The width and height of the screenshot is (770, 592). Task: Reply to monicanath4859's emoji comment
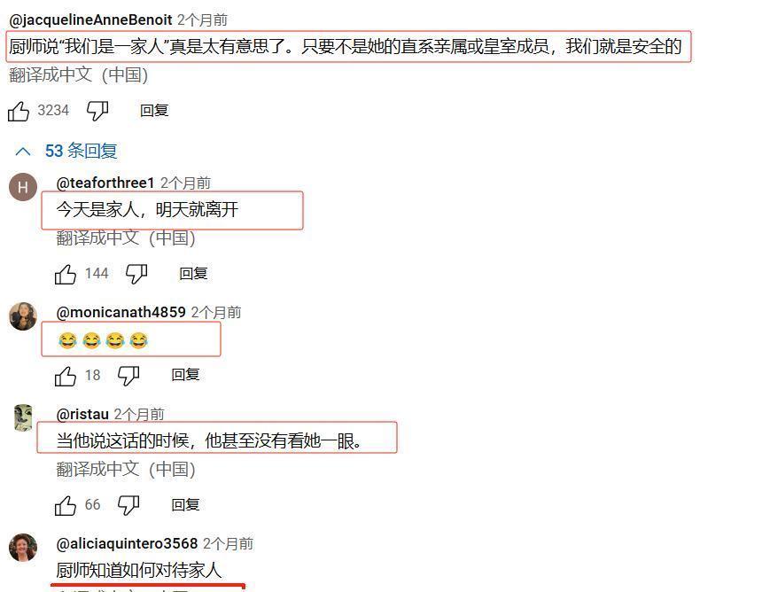click(x=185, y=376)
